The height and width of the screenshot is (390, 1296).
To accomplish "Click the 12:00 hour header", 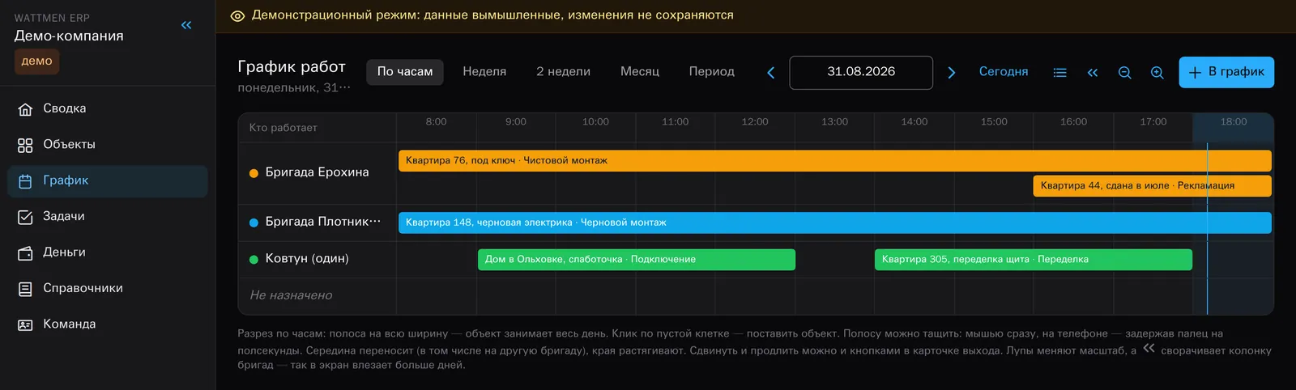I will click(755, 122).
